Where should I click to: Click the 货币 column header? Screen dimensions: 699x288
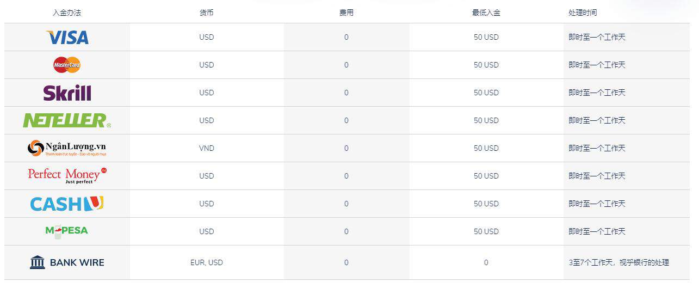click(x=207, y=13)
